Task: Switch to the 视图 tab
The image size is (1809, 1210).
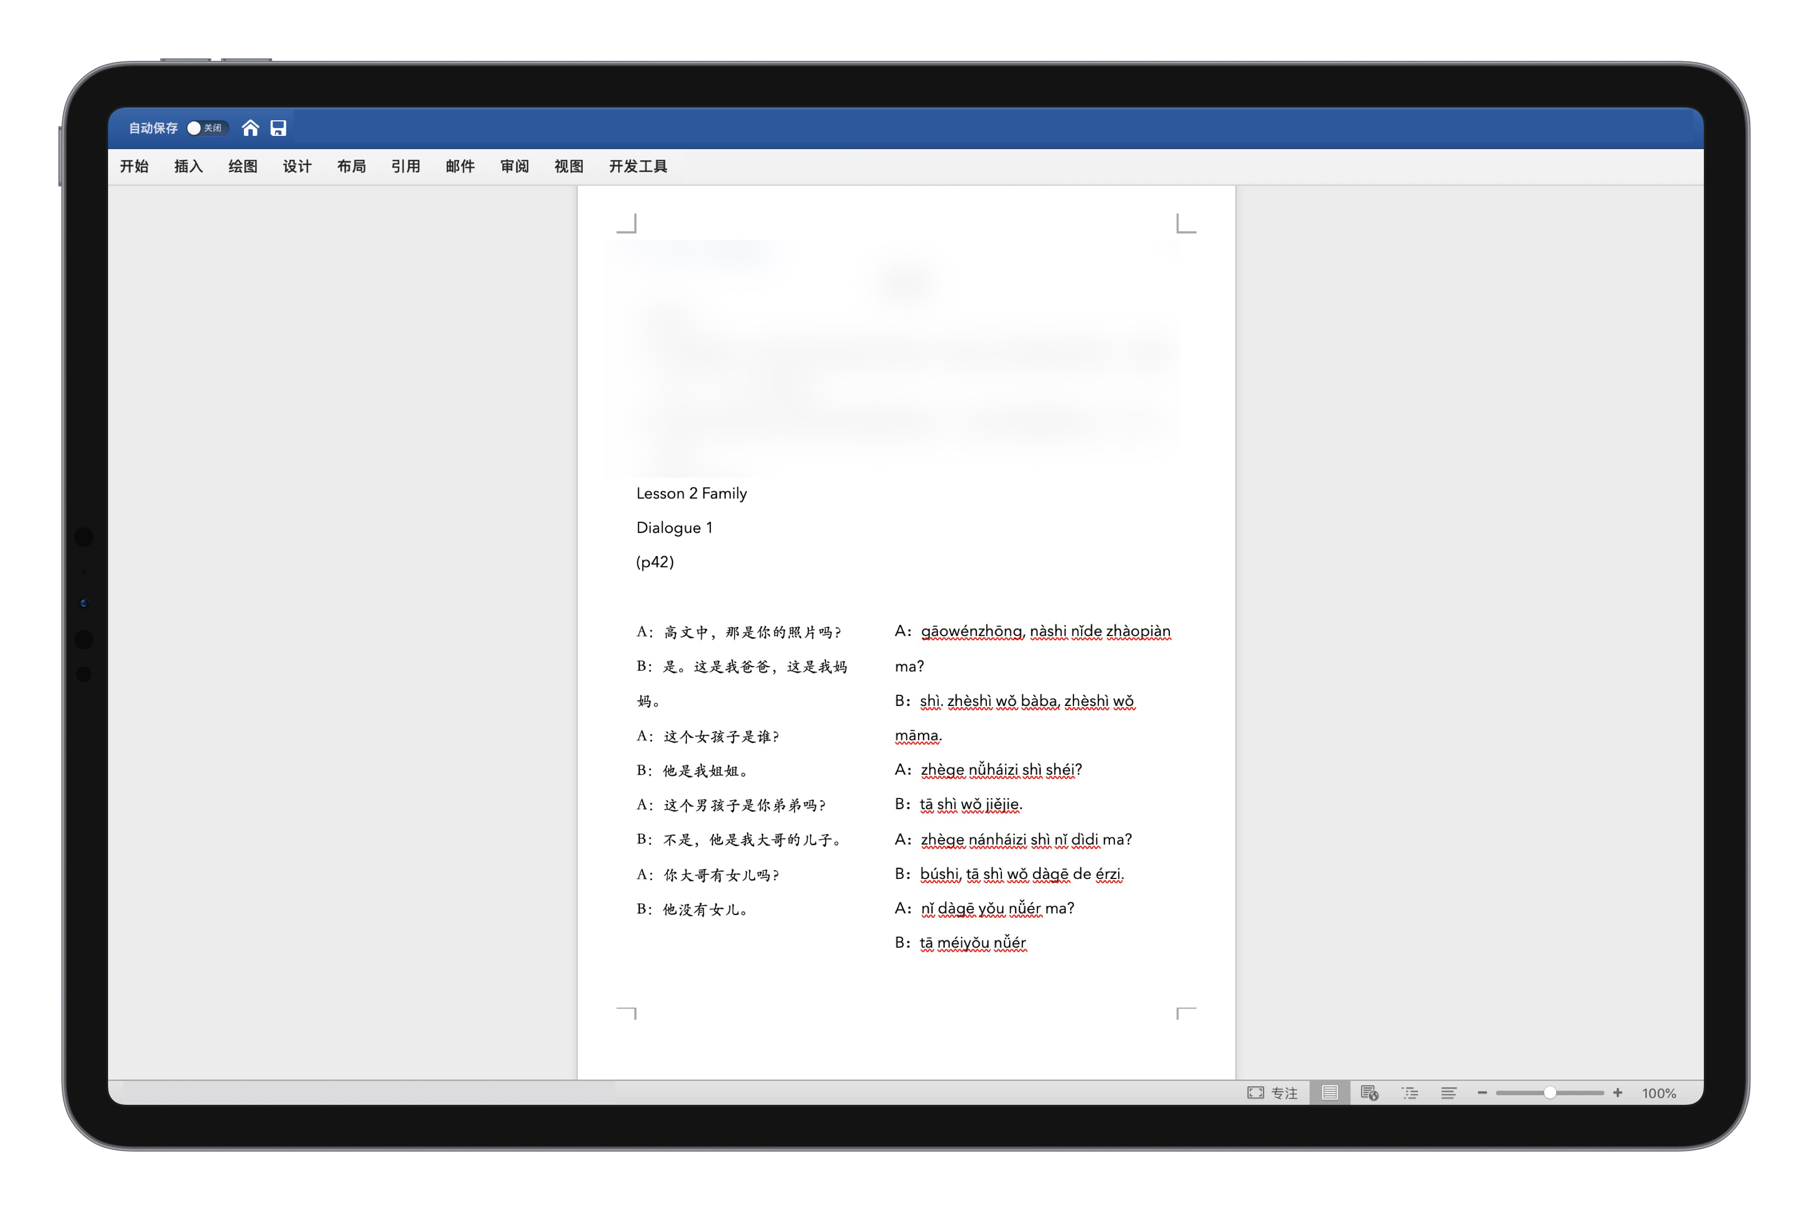Action: [x=569, y=167]
